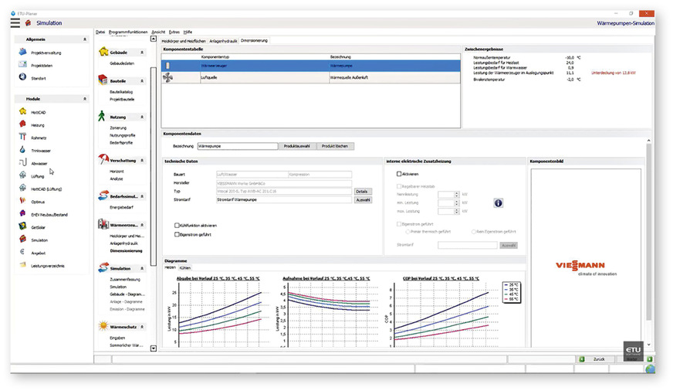Collapse the Gebäude navigation group
Image resolution: width=673 pixels, height=391 pixels.
coord(142,52)
